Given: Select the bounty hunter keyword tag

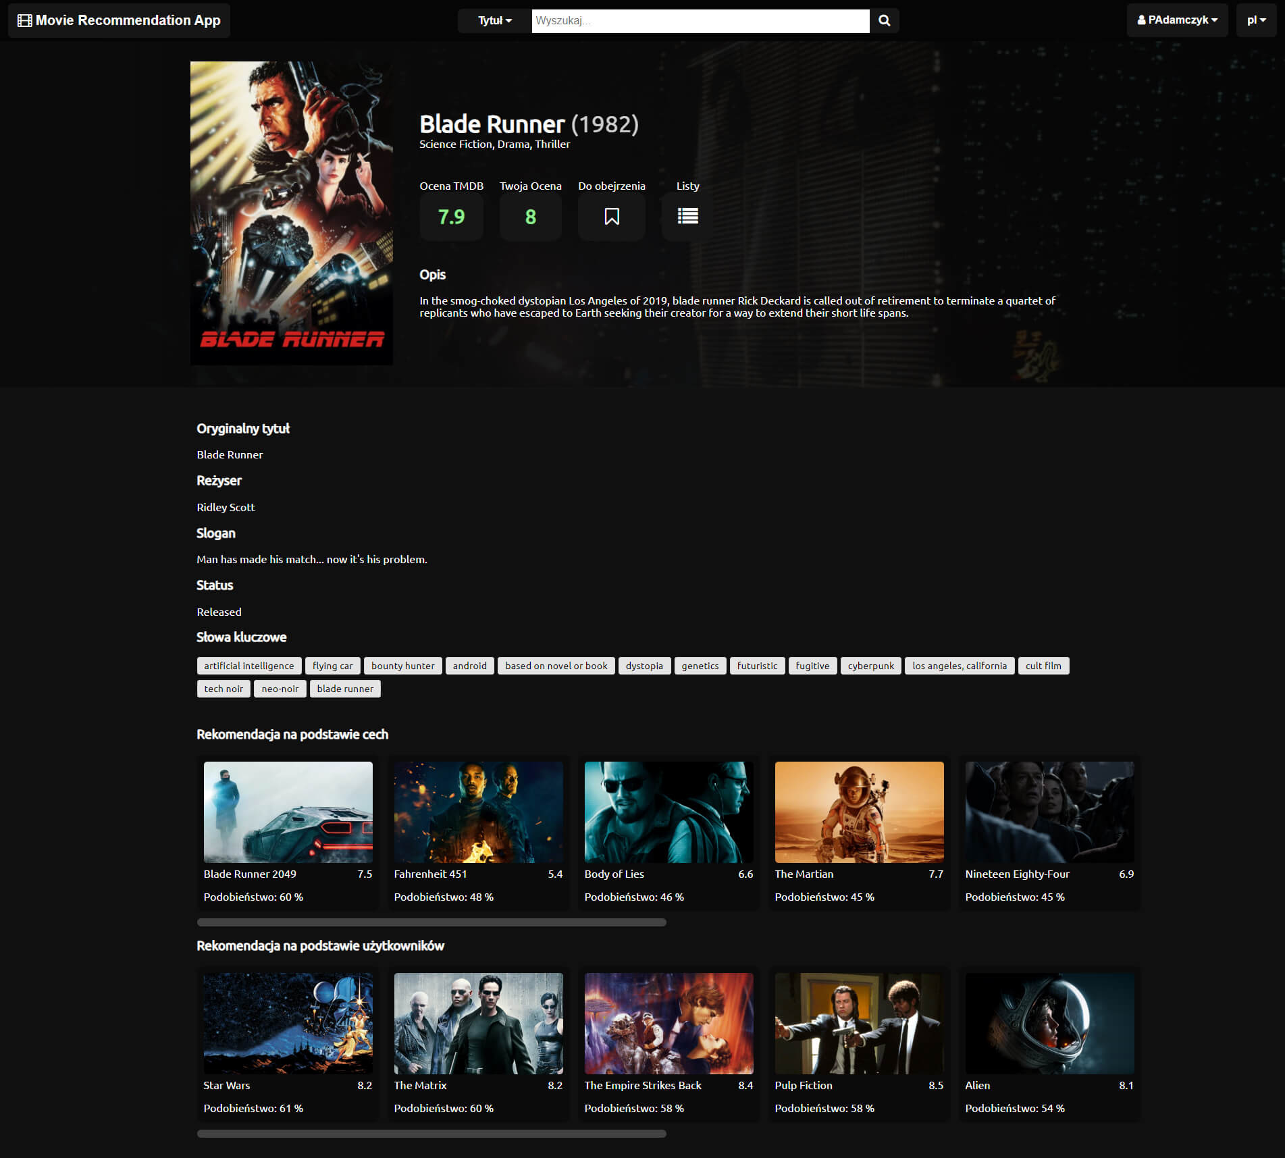Looking at the screenshot, I should [x=403, y=666].
